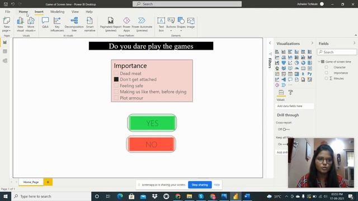The image size is (358, 201).
Task: Pick R script visual icon
Action: [303, 74]
